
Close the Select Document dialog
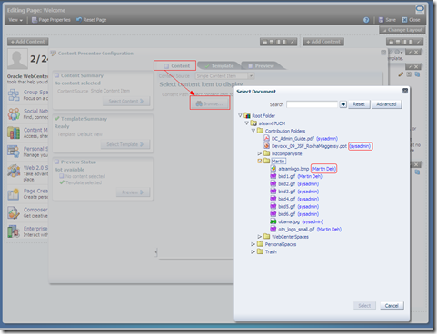[x=405, y=91]
